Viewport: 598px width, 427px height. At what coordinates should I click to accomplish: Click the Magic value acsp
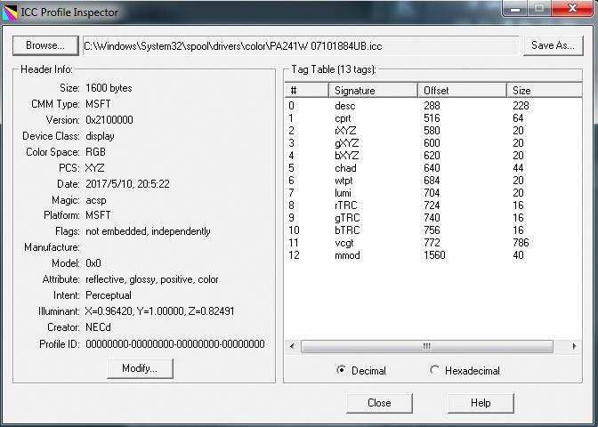(96, 200)
